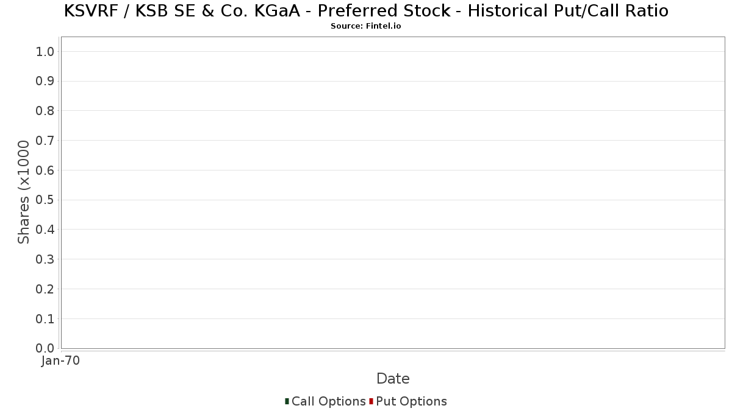Click the 0.5 y-axis tick label

coord(45,200)
